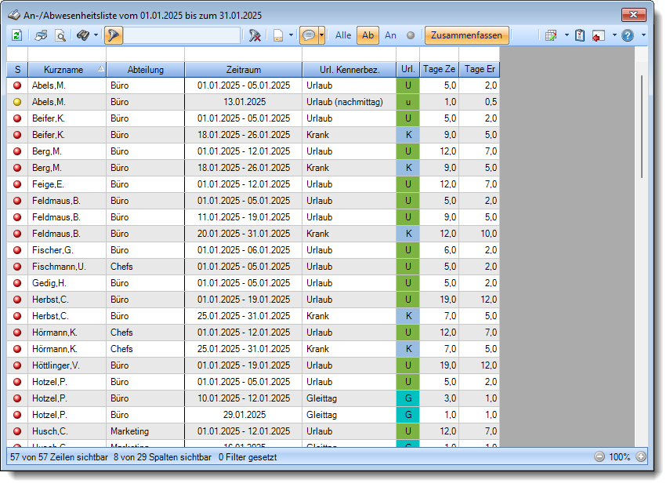670x487 pixels.
Task: Click the print icon
Action: click(42, 35)
